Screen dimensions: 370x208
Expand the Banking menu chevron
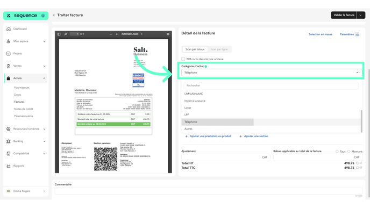pyautogui.click(x=44, y=141)
